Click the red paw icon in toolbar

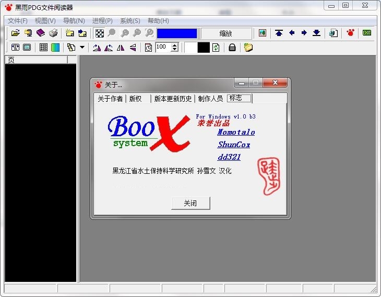pyautogui.click(x=350, y=32)
